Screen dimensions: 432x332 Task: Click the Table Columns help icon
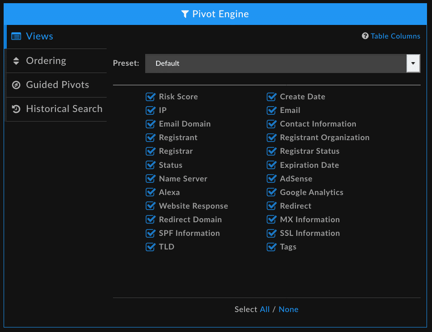(x=365, y=36)
